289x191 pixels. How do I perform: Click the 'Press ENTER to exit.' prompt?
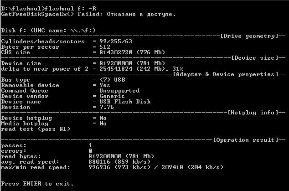pyautogui.click(x=37, y=184)
